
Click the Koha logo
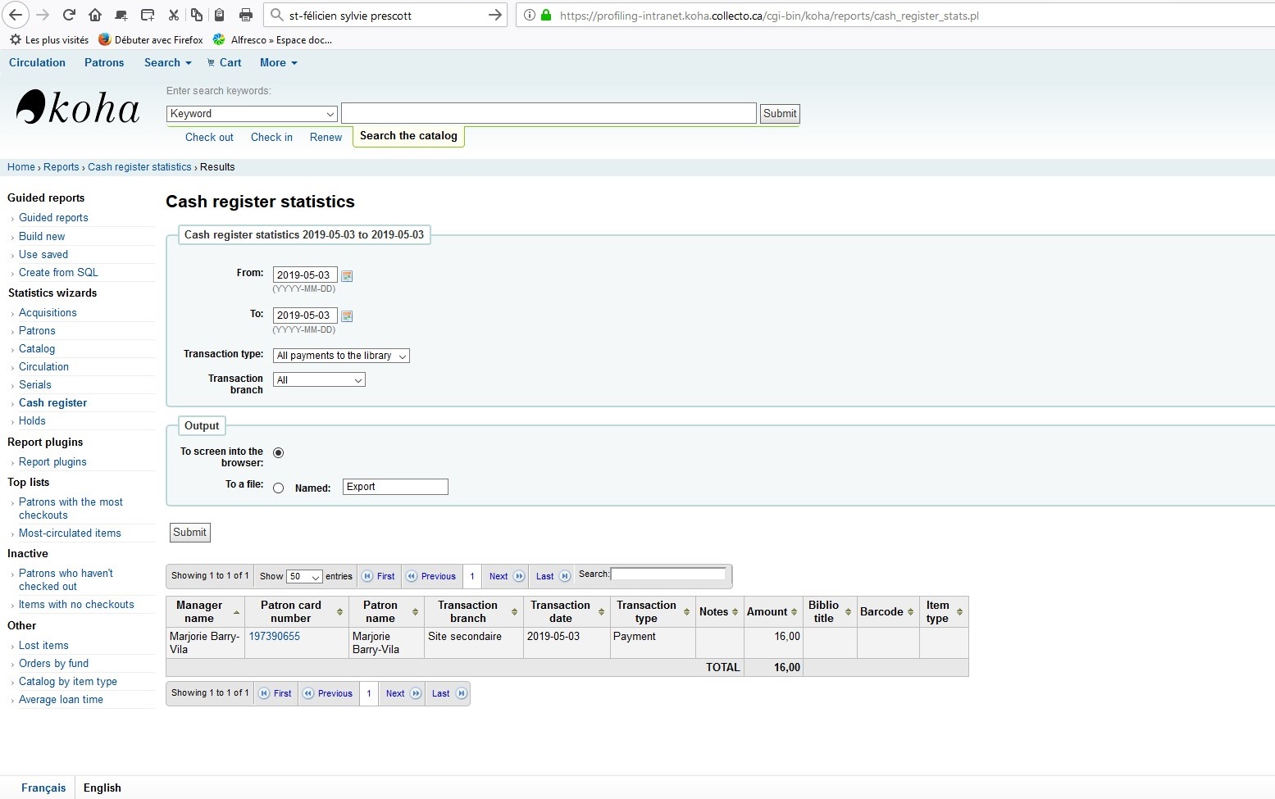point(78,107)
